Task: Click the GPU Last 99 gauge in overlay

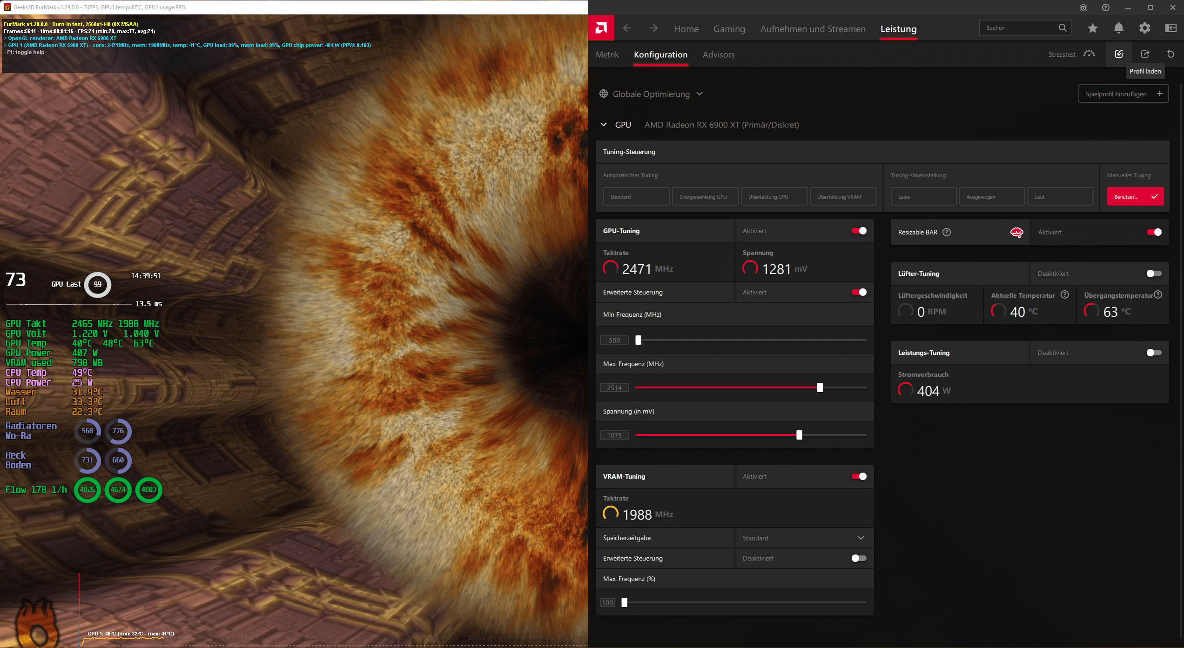Action: click(98, 284)
